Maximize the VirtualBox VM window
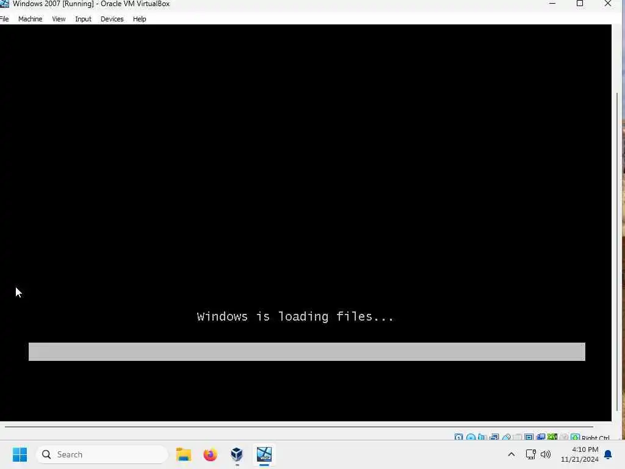Image resolution: width=625 pixels, height=469 pixels. click(580, 4)
